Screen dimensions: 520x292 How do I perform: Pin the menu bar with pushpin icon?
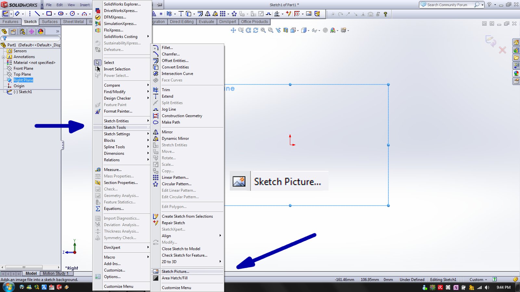[x=160, y=5]
